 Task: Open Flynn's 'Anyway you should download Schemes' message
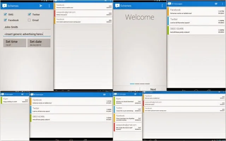pyautogui.click(x=128, y=101)
